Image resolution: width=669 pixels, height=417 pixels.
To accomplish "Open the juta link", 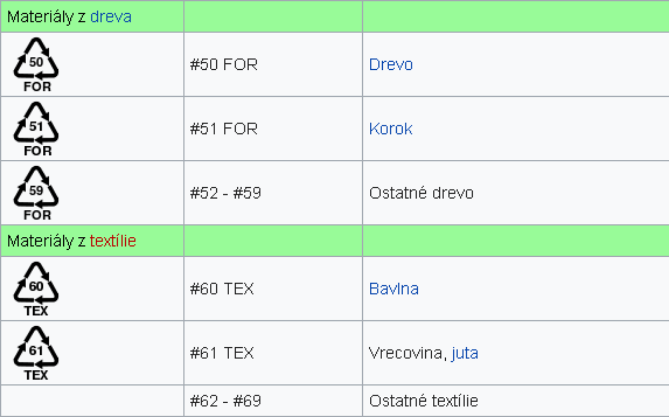I will [465, 353].
